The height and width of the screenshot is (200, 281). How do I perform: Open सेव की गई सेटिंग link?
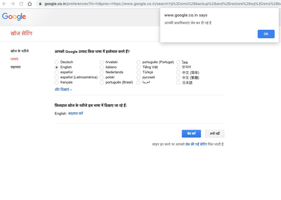tap(196, 144)
